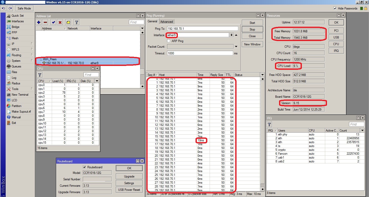Select the 192.168.70.1 ether9 address row

click(x=88, y=63)
